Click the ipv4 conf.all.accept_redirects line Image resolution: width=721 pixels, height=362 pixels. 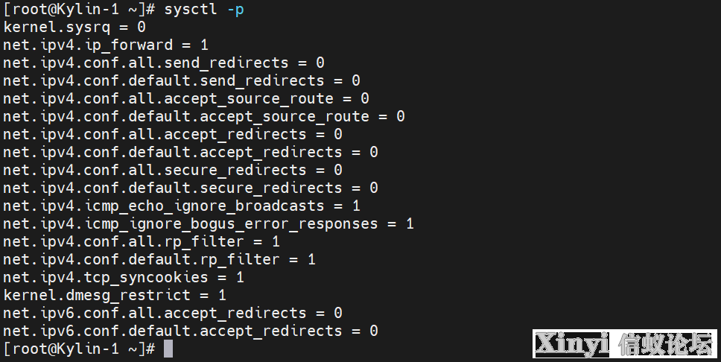(x=173, y=134)
